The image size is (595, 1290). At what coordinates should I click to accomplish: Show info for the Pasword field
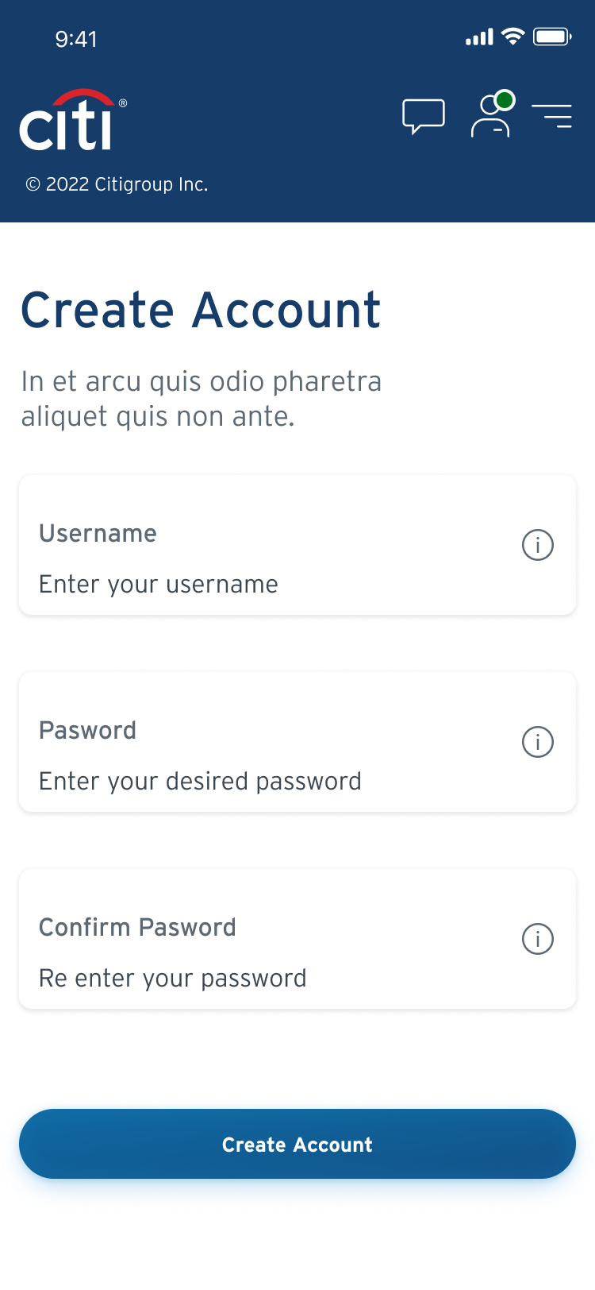538,742
